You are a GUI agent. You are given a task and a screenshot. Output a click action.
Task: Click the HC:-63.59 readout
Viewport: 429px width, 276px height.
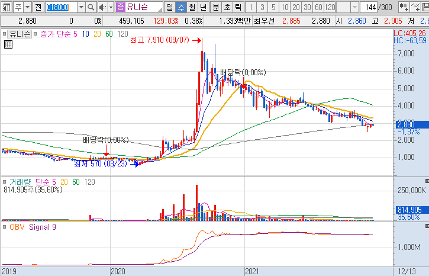410,40
